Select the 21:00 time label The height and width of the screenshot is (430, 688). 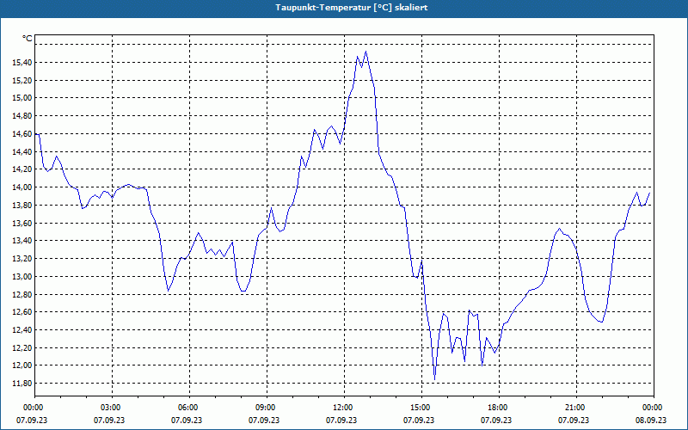[x=574, y=408]
